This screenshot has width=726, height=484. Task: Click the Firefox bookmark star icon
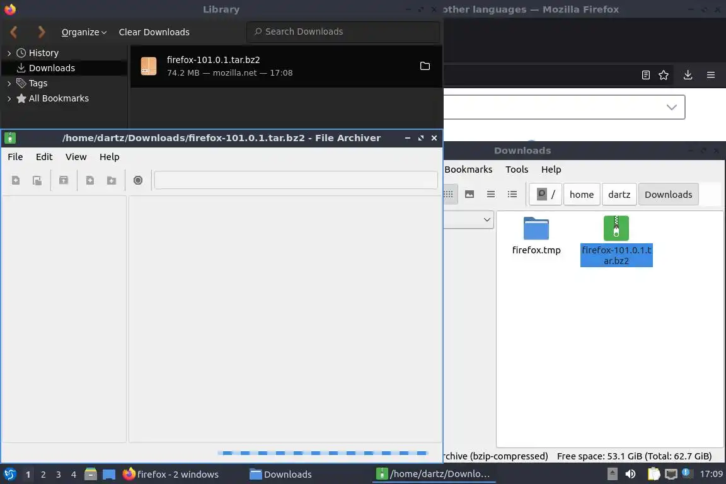tap(664, 75)
